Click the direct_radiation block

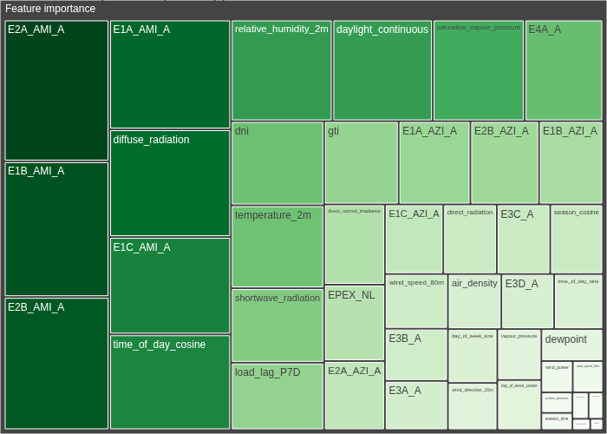click(x=470, y=240)
